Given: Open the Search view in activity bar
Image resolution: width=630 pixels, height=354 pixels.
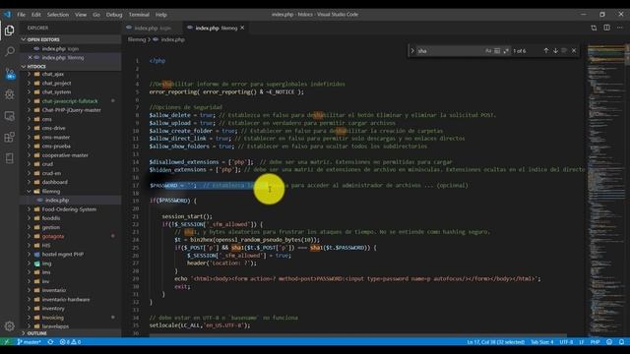Looking at the screenshot, I should click(x=9, y=51).
